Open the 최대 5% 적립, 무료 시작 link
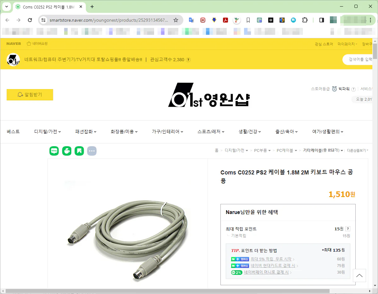Viewport: 378px width, 294px height. point(271,259)
